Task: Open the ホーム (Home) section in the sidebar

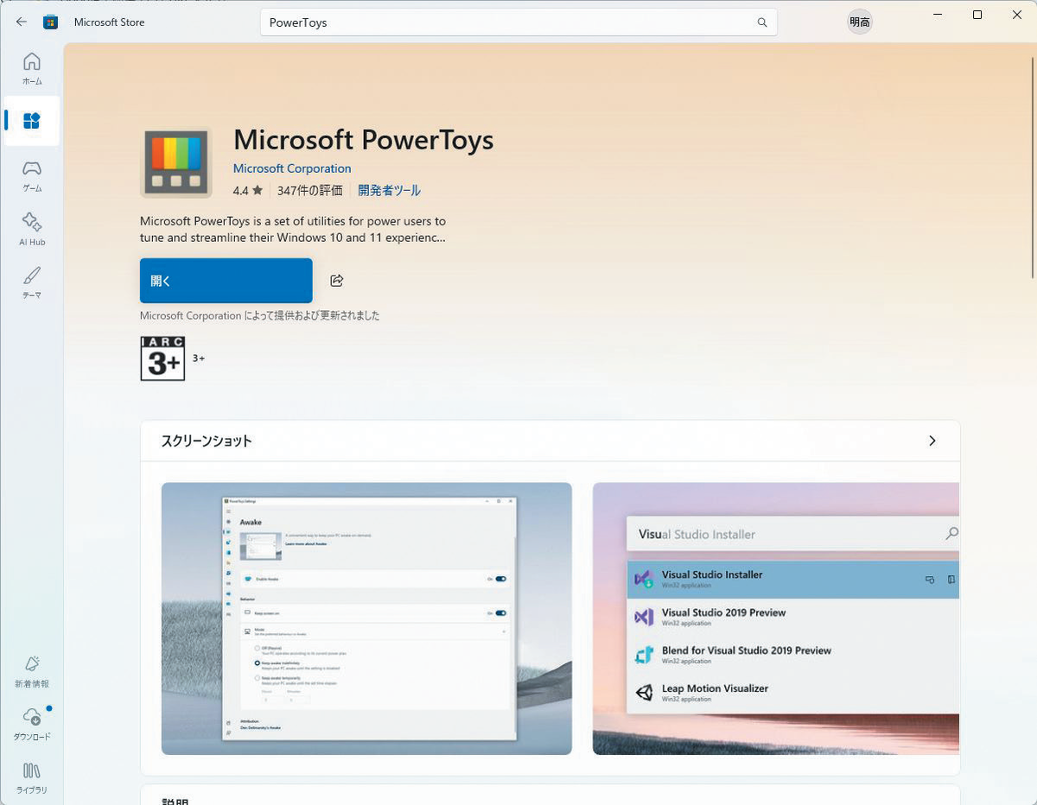Action: click(x=32, y=68)
